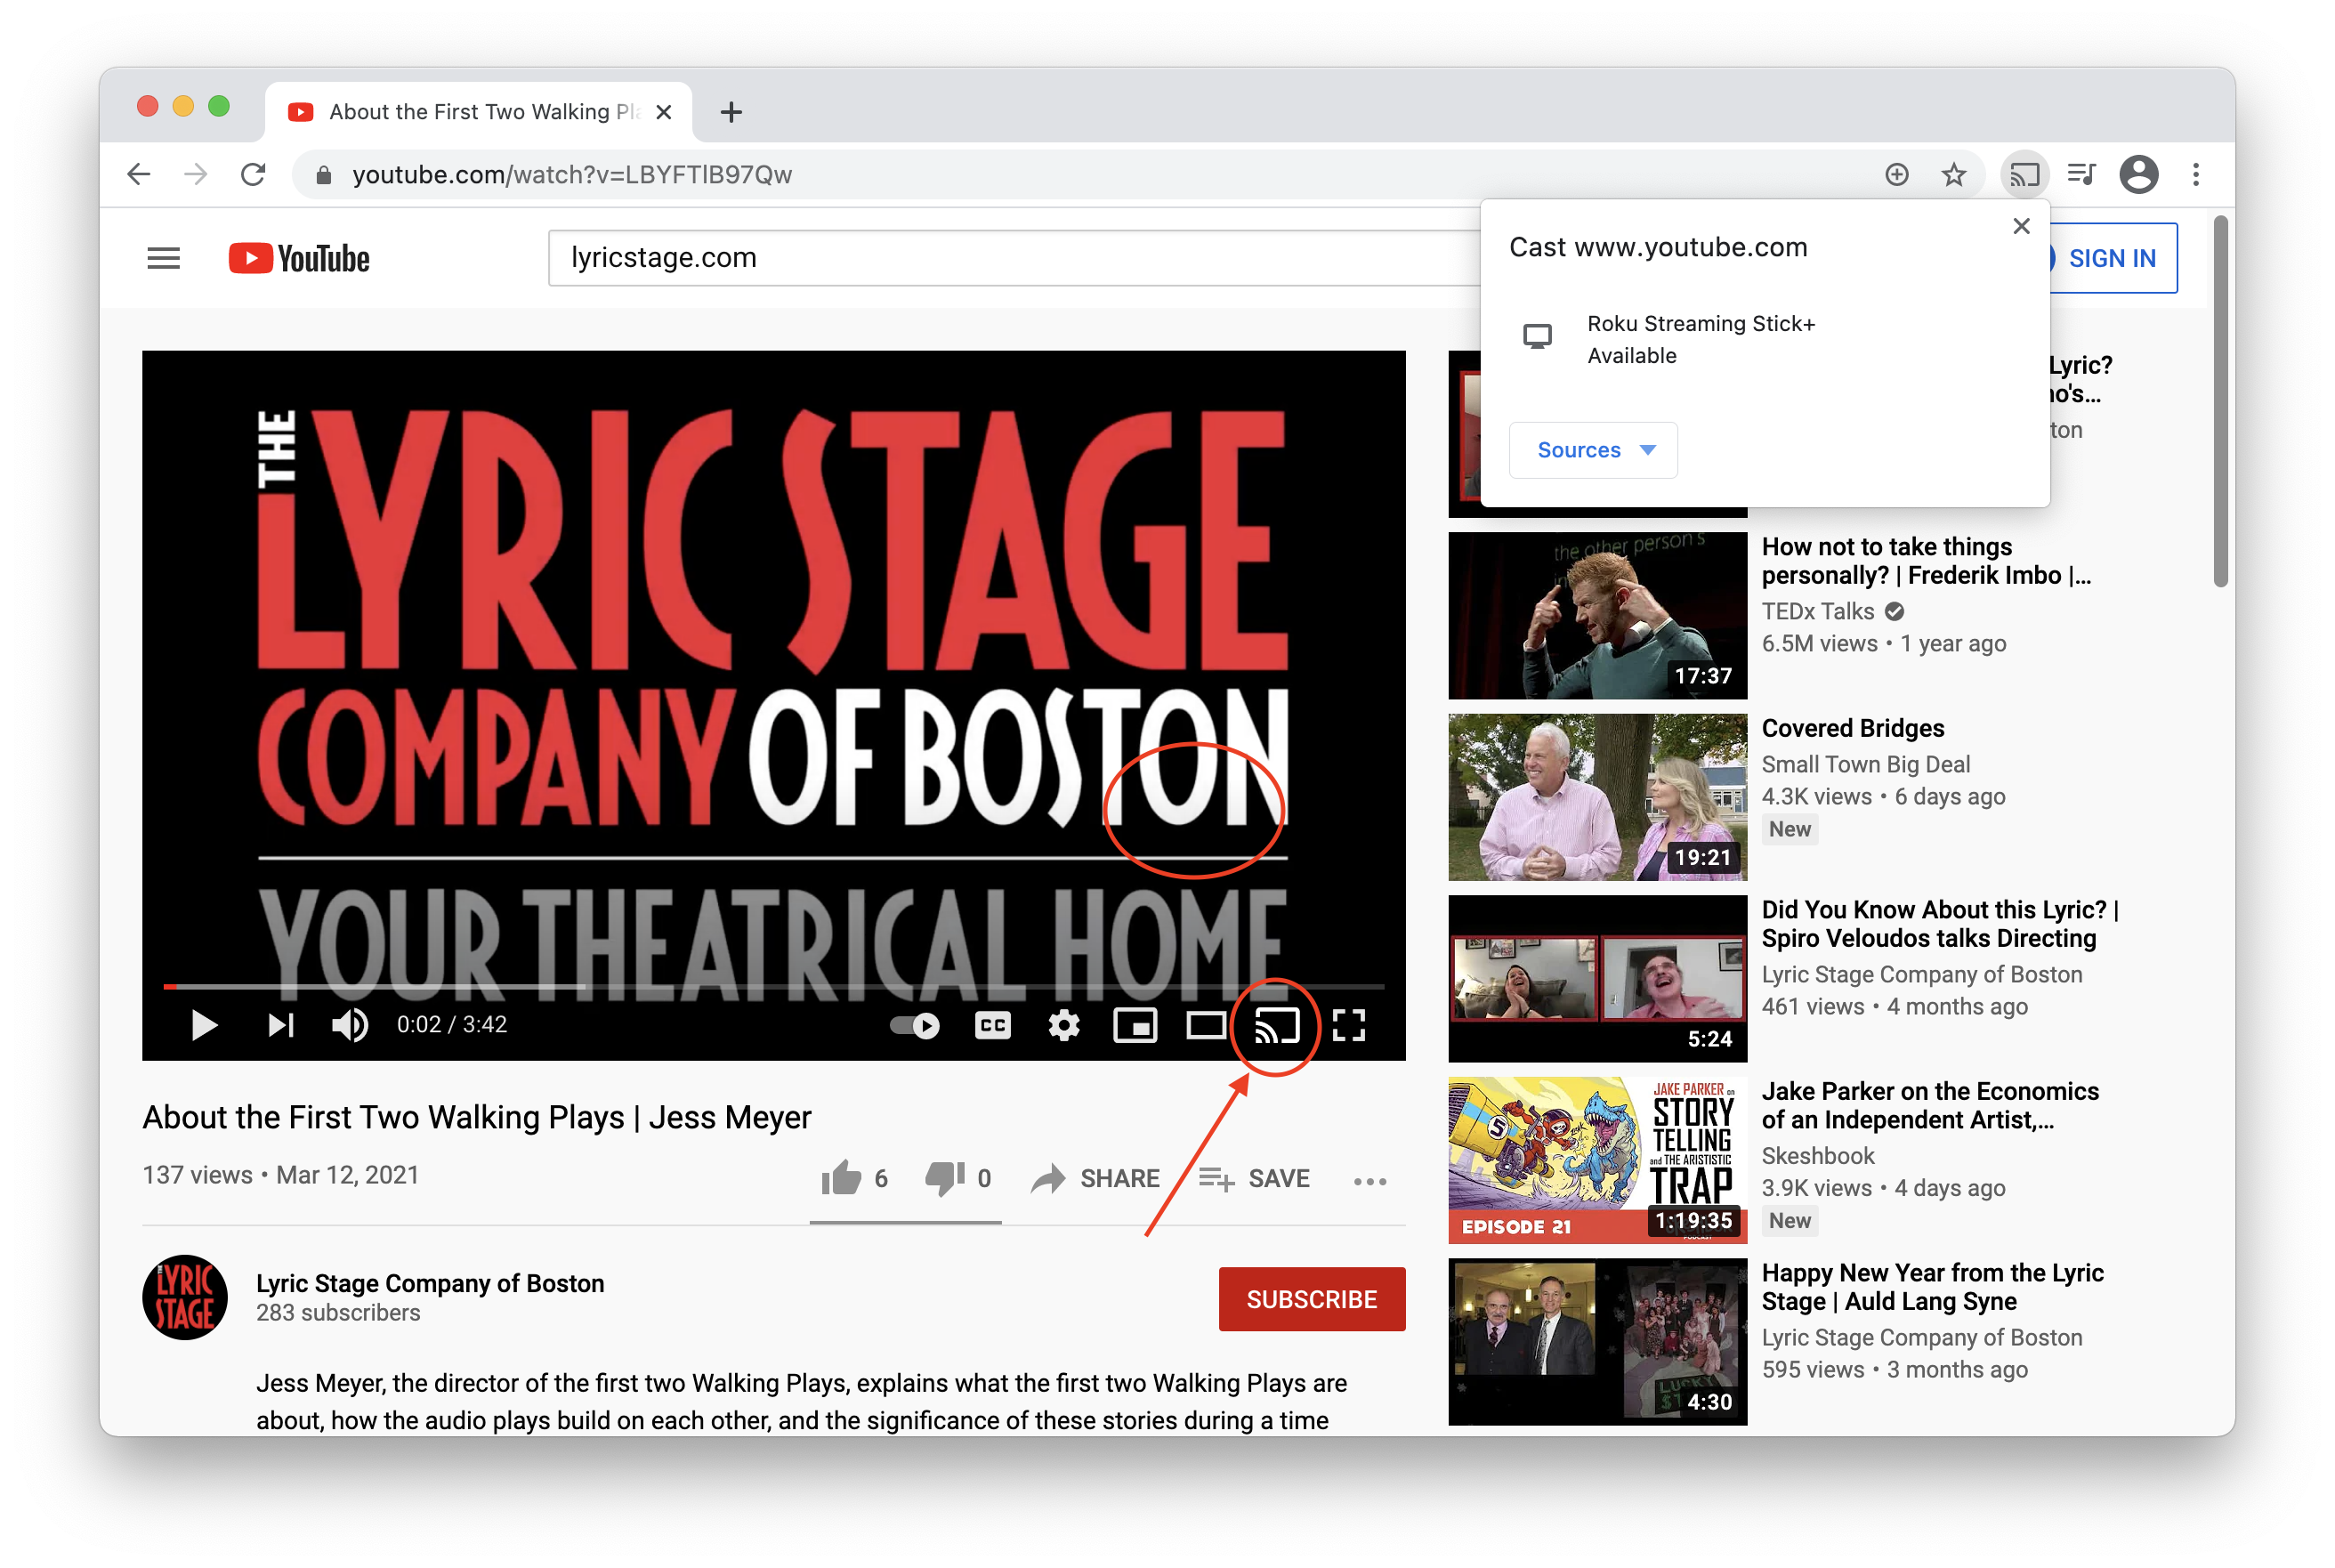The image size is (2335, 1568).
Task: Click the Jake Parker on the Economics title
Action: click(1930, 1105)
